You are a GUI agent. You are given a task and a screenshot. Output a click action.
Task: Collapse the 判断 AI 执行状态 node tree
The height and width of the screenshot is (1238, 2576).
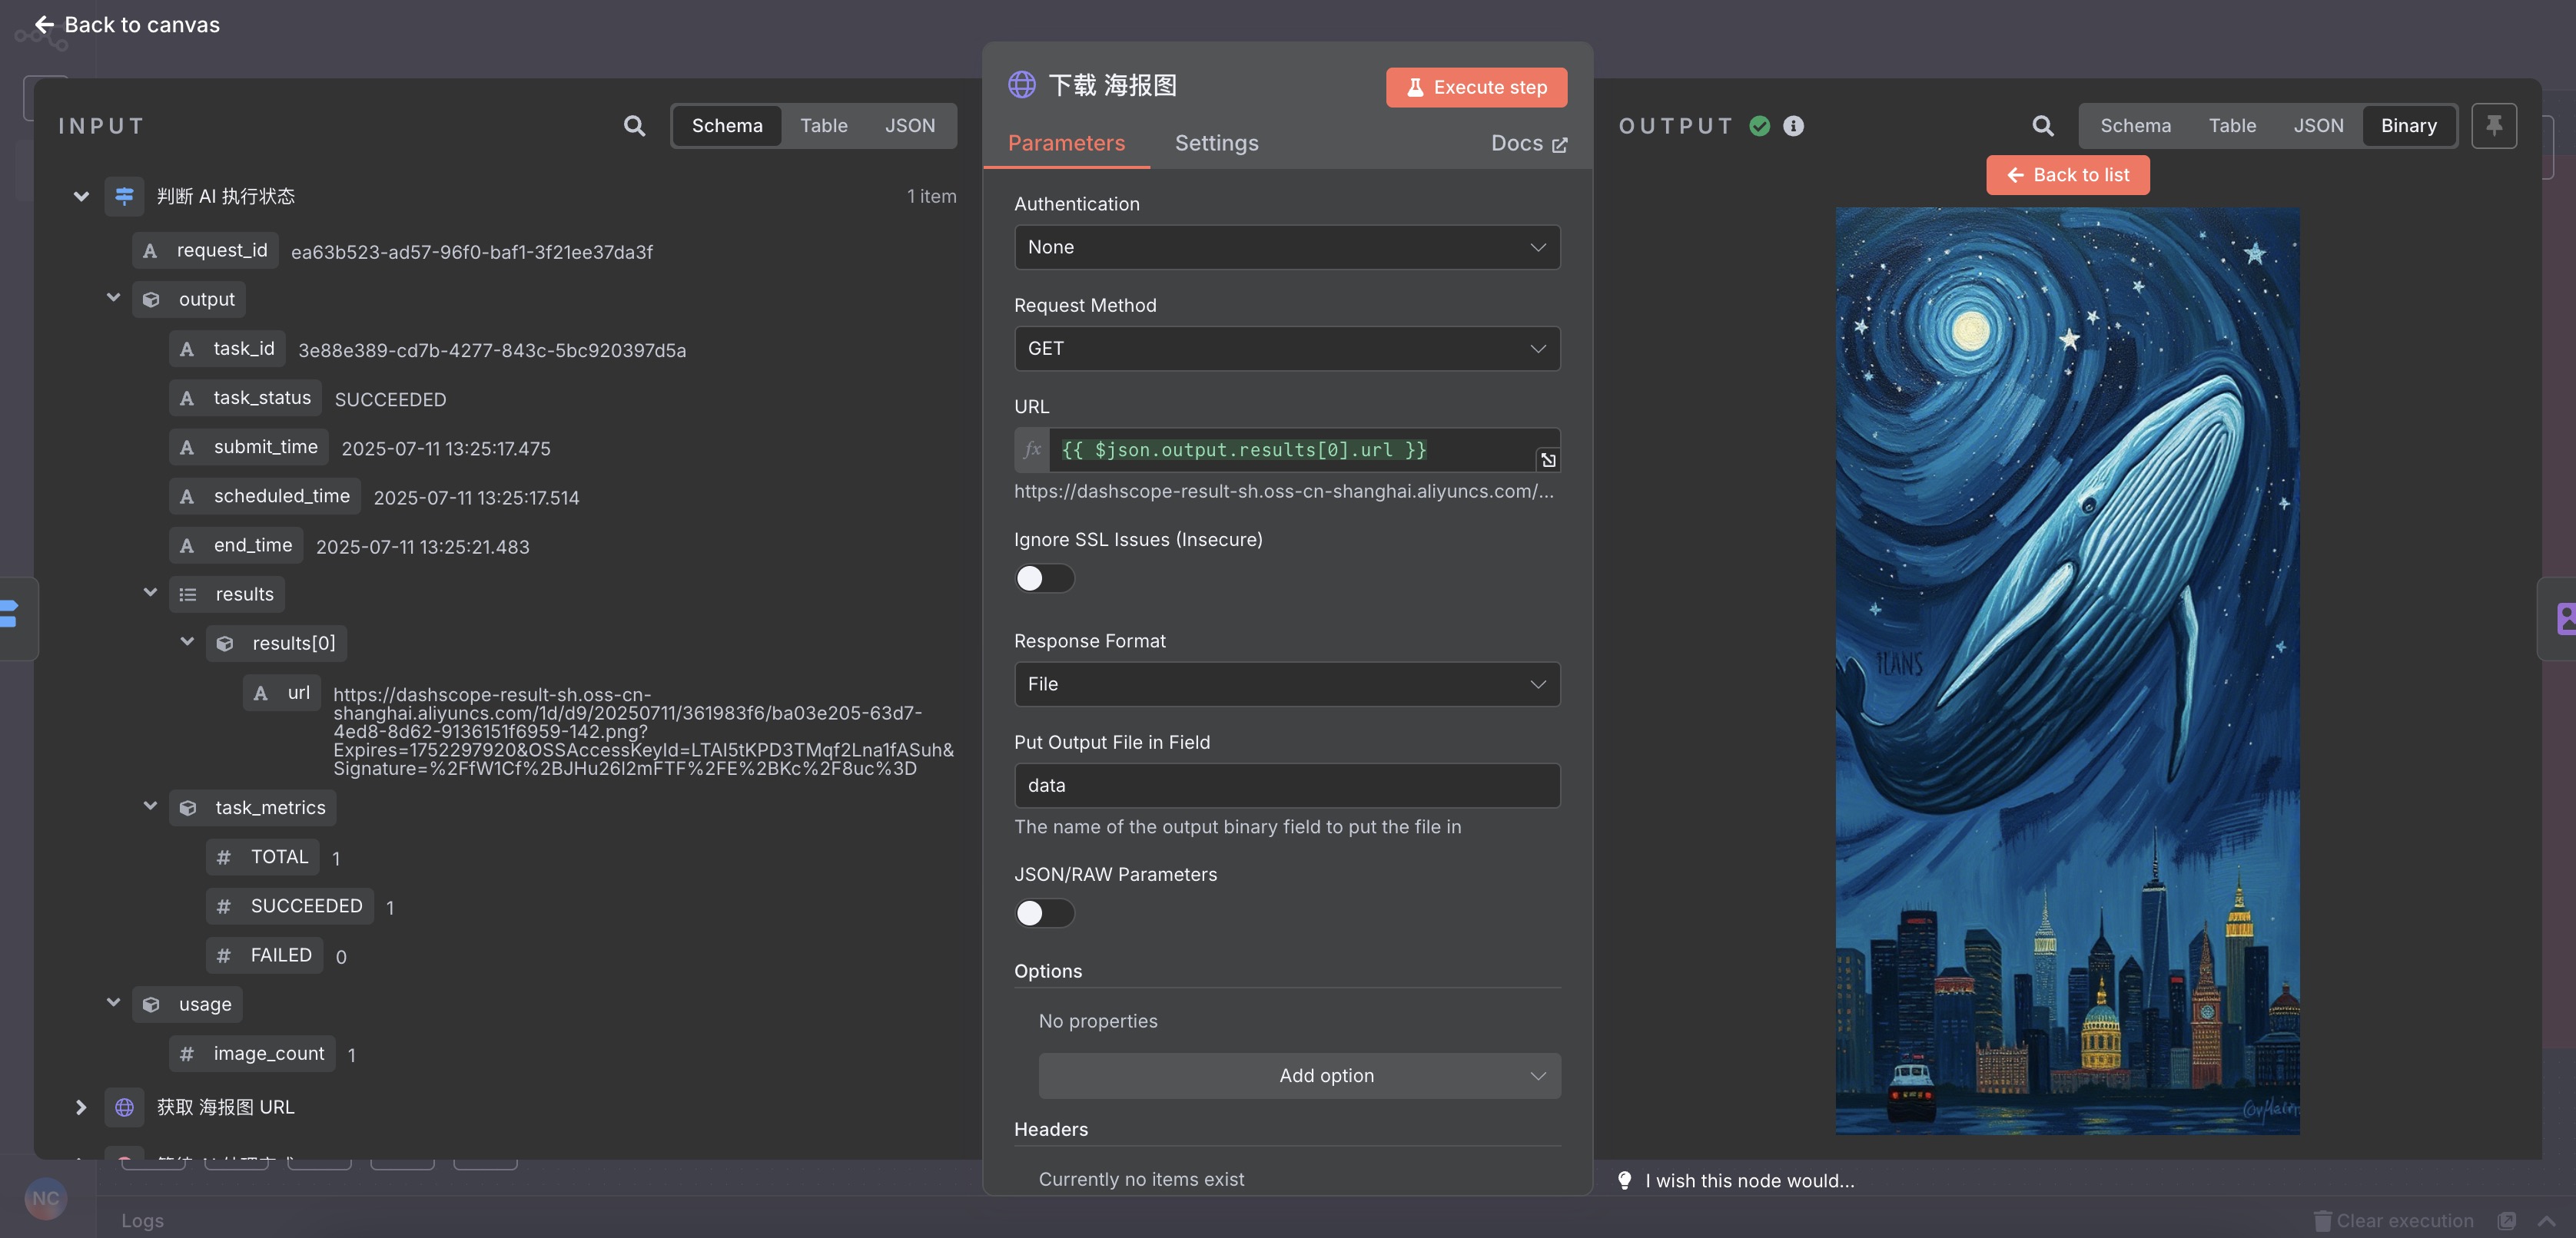pyautogui.click(x=81, y=196)
